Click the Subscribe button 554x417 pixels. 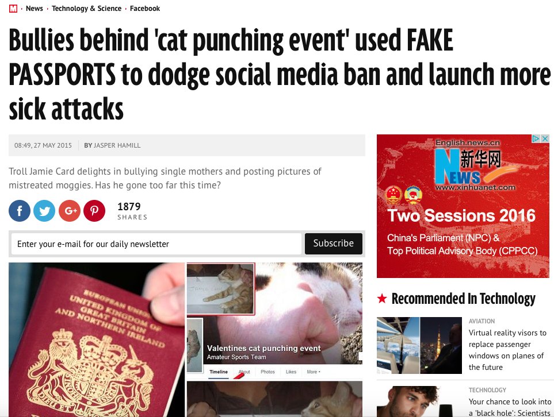(x=334, y=244)
